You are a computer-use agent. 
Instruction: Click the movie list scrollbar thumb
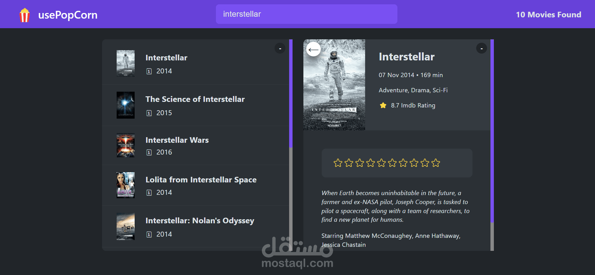coord(291,94)
